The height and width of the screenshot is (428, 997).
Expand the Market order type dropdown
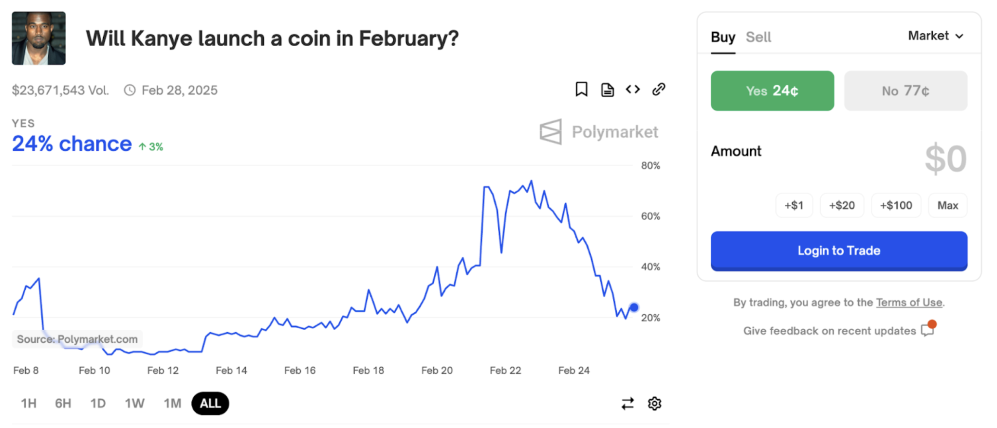(936, 36)
